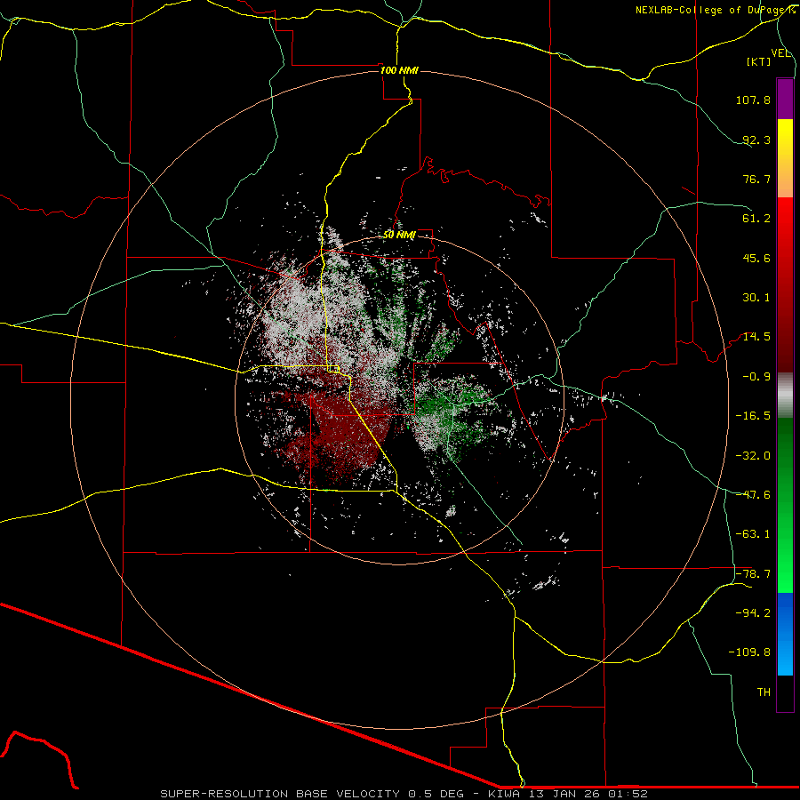Click the gray near-zero color bar segment
Image resolution: width=800 pixels, height=800 pixels.
pos(785,395)
